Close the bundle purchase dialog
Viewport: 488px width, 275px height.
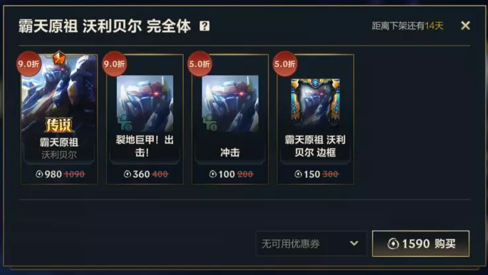466,26
